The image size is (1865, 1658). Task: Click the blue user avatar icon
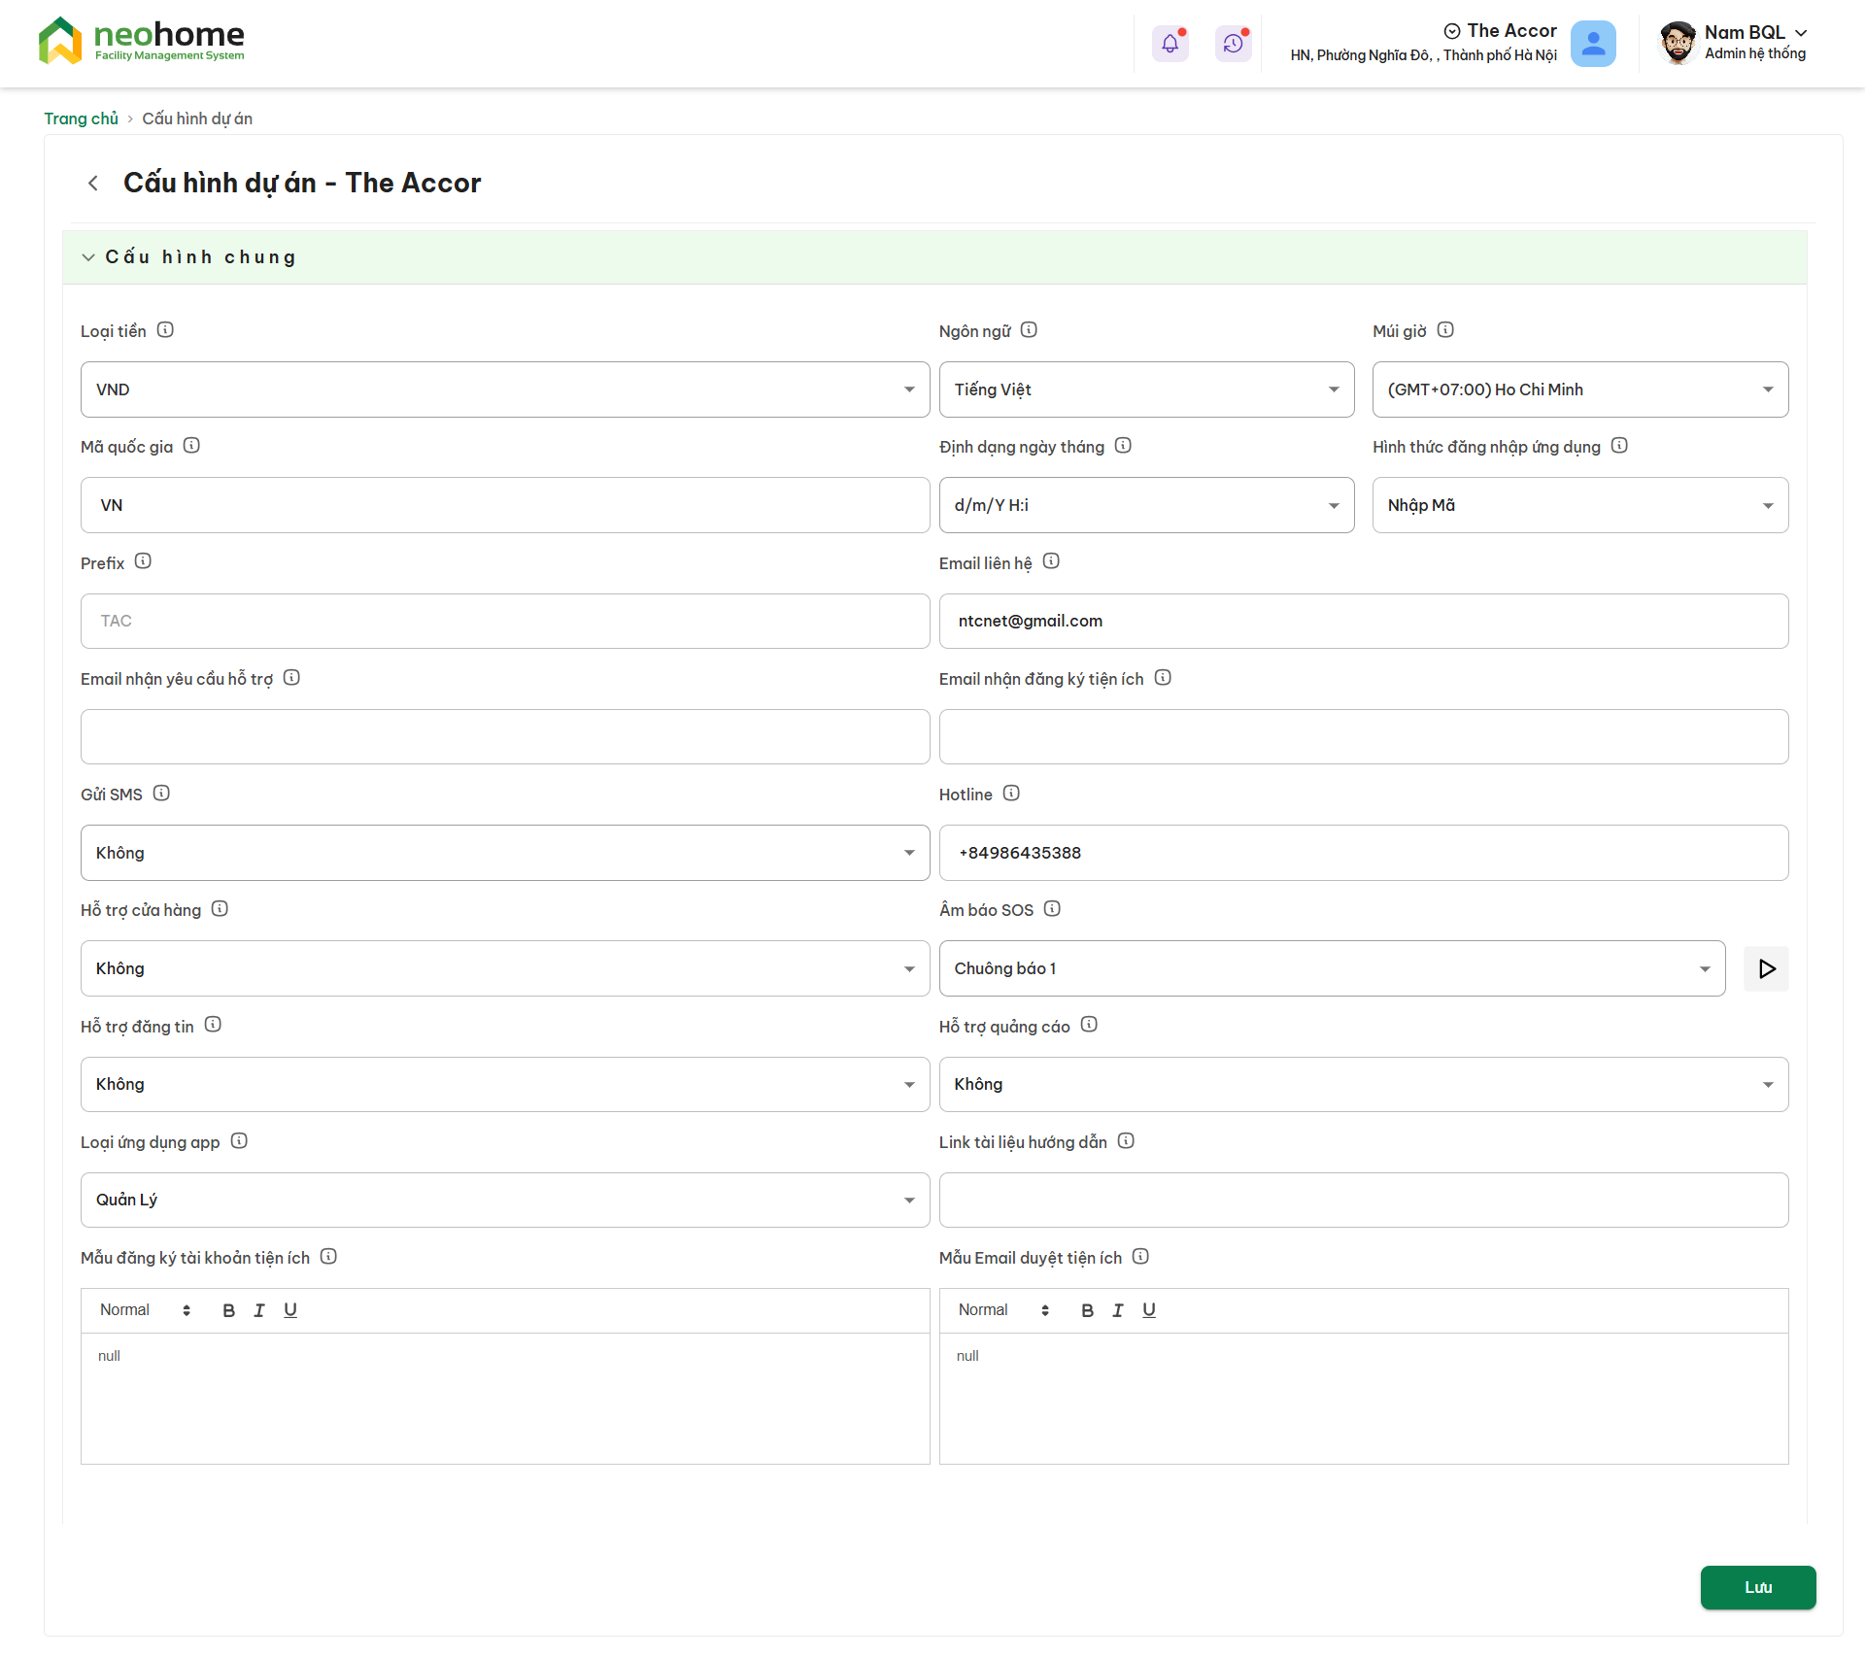(x=1593, y=44)
